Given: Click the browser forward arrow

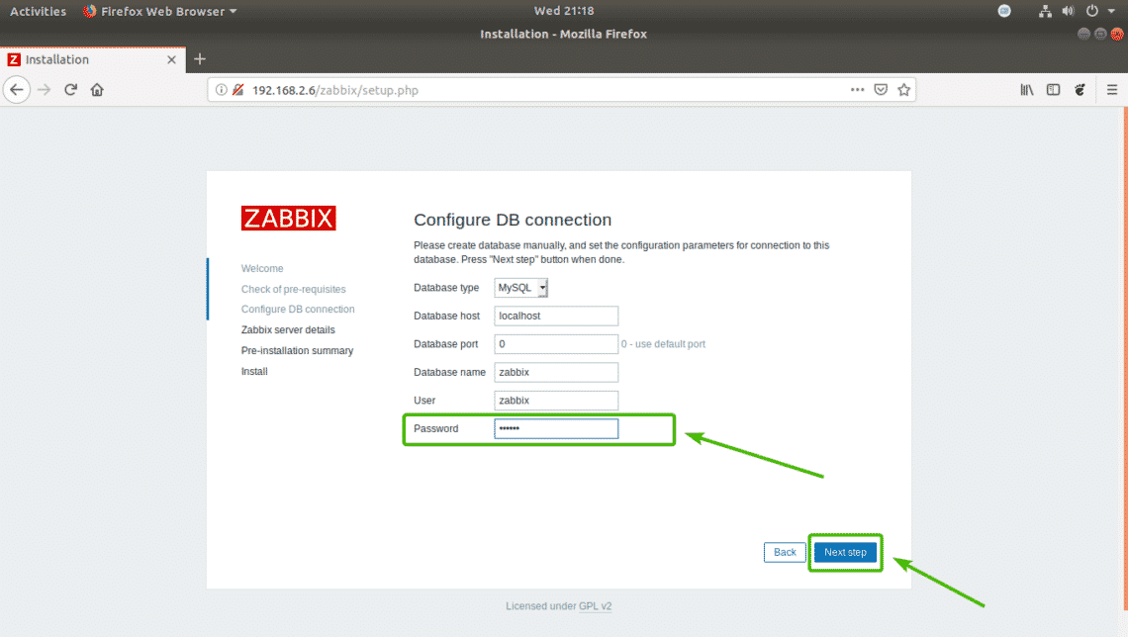Looking at the screenshot, I should coord(44,90).
